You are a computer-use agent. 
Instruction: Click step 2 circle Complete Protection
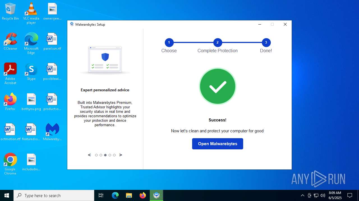point(217,42)
